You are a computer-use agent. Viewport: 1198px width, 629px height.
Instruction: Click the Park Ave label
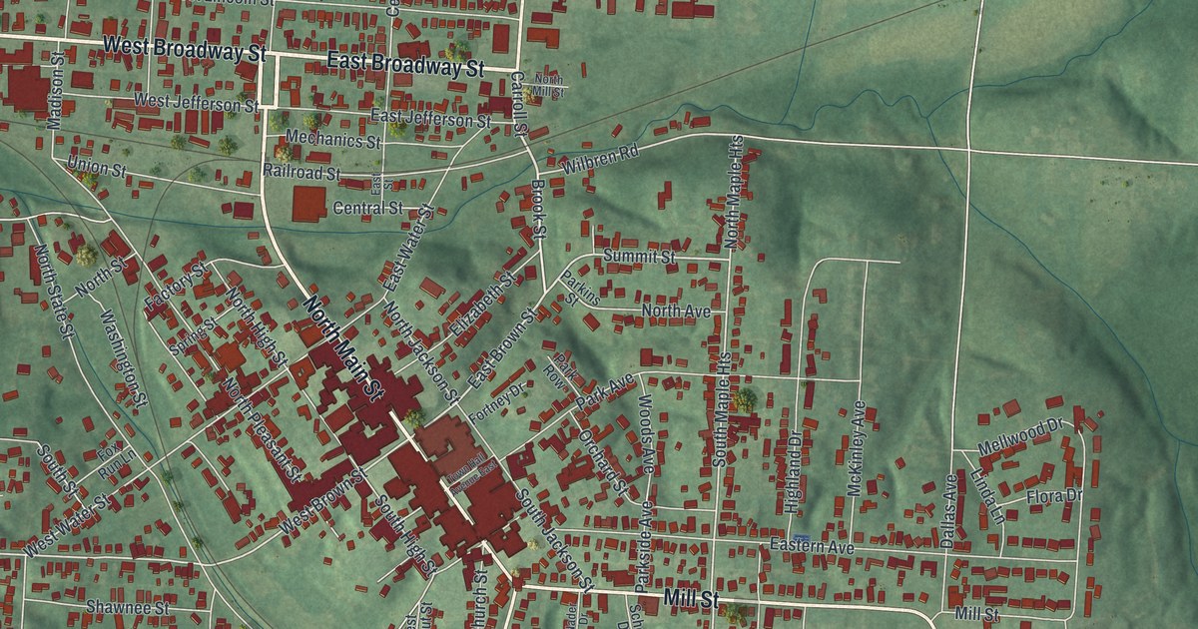605,392
